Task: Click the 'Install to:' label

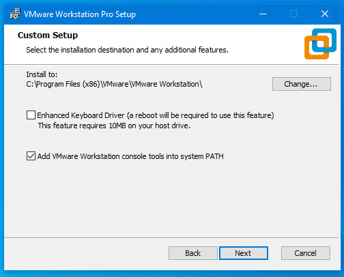Action: [x=42, y=74]
